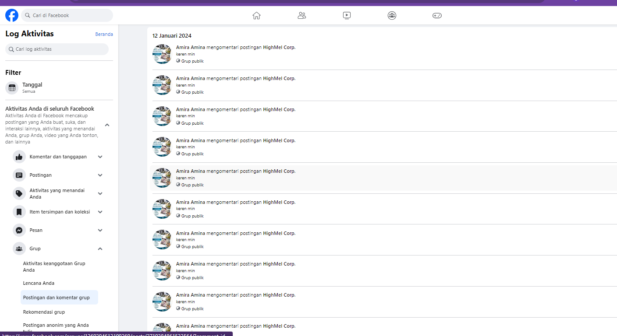Collapse Aktivitas Anda di seluruh Facebook
This screenshot has width=617, height=336.
point(107,125)
